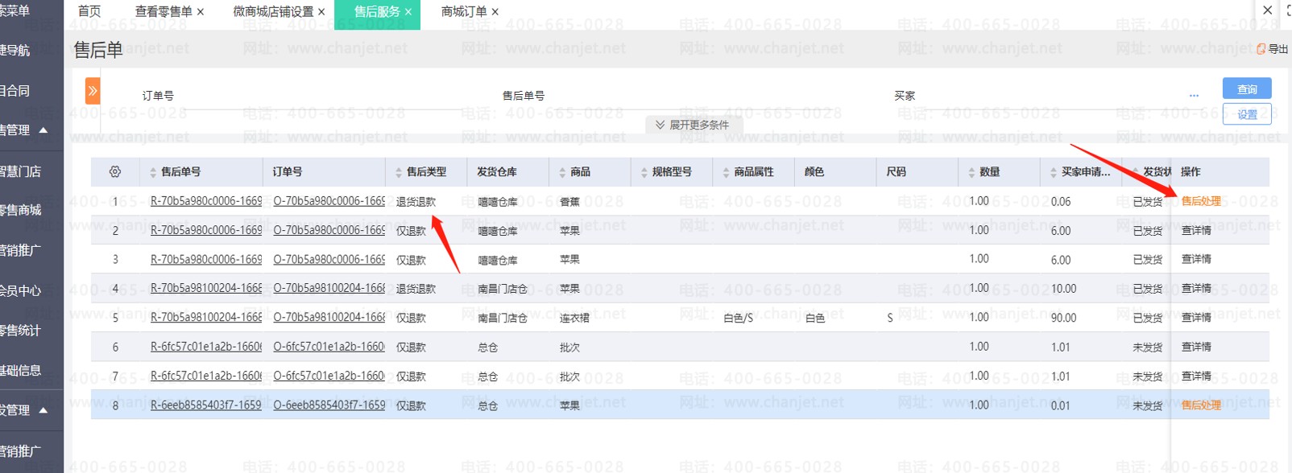Open row 7 order number O-6fc57c01e1a2b

pyautogui.click(x=329, y=376)
